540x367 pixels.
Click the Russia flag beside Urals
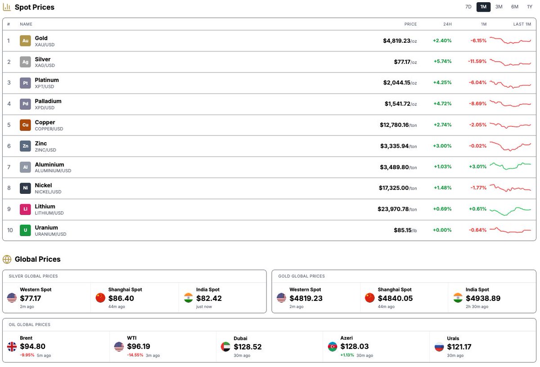coord(439,347)
